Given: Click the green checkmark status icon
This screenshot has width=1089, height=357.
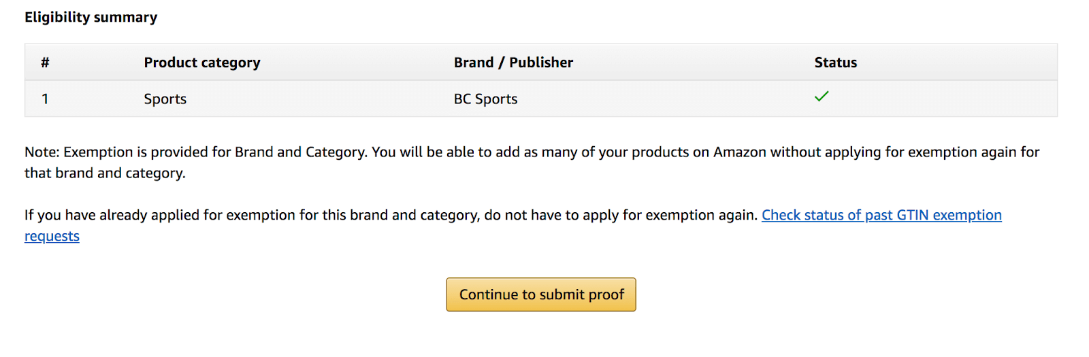Looking at the screenshot, I should [822, 97].
